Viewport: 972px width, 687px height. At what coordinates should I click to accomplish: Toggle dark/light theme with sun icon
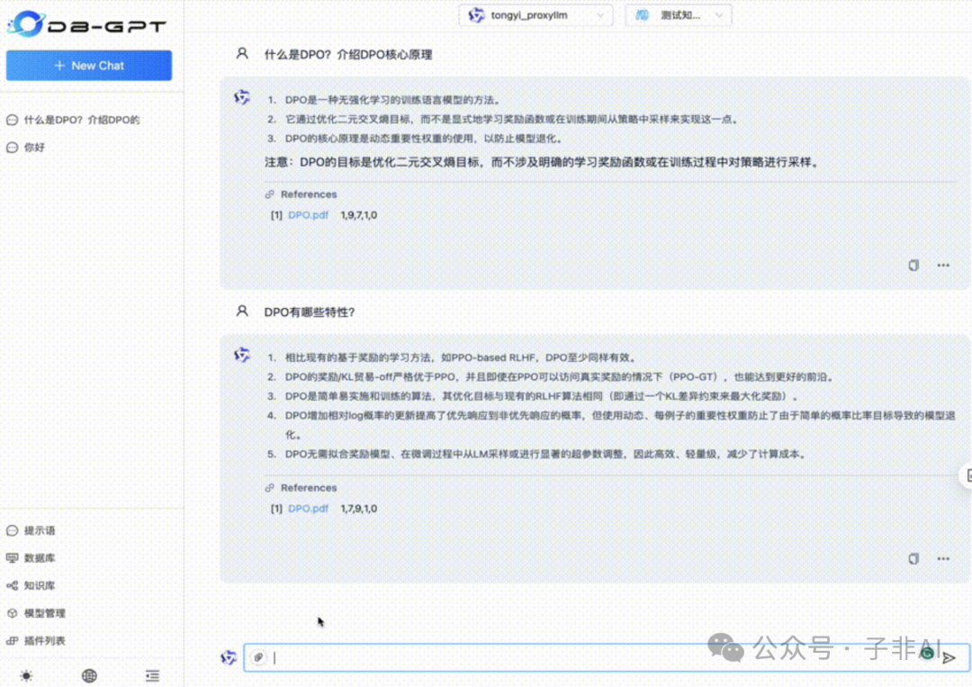coord(25,674)
